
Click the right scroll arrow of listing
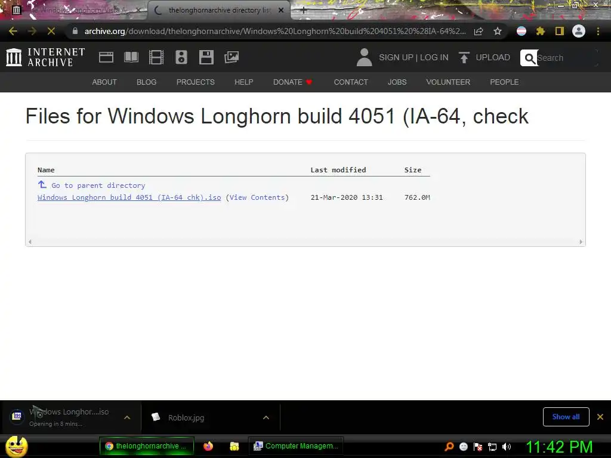[581, 242]
